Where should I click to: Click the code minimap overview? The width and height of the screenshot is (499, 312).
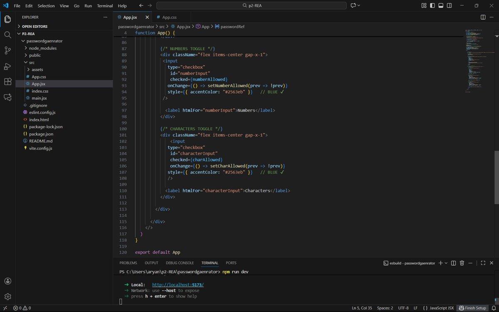pos(479,60)
